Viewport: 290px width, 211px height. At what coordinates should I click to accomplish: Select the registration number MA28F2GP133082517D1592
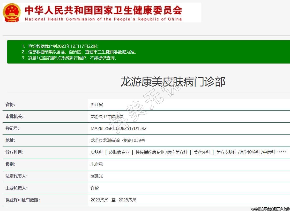click(x=118, y=129)
